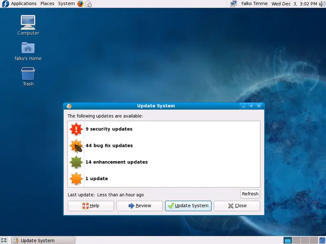
Task: Open the Places menu
Action: click(47, 4)
